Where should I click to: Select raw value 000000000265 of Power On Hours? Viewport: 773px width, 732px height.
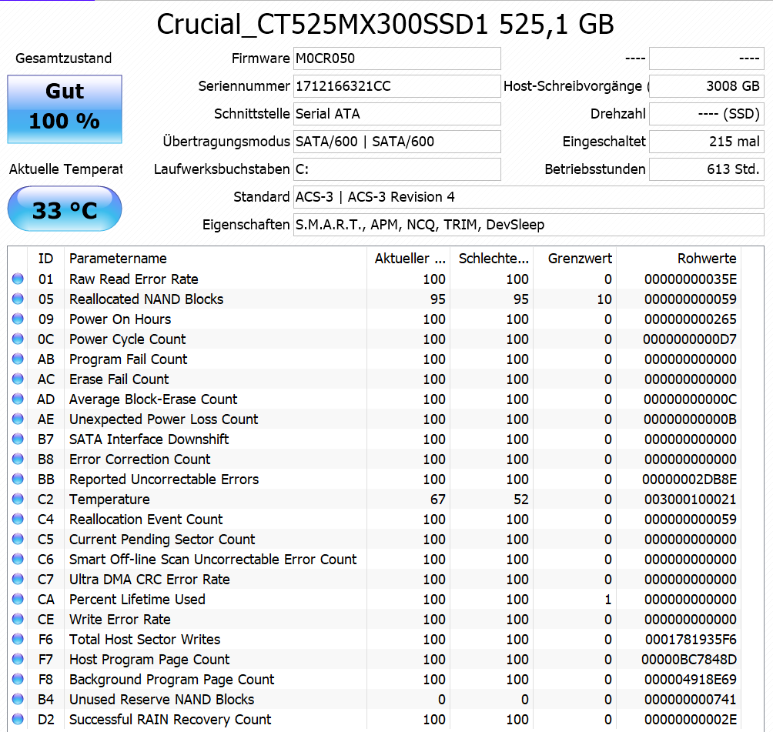pos(690,319)
